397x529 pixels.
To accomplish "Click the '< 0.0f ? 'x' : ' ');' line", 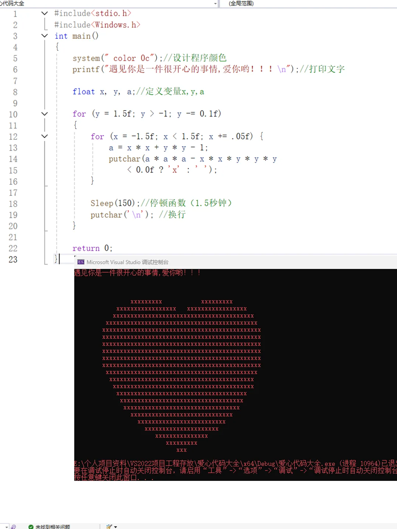I will [172, 170].
